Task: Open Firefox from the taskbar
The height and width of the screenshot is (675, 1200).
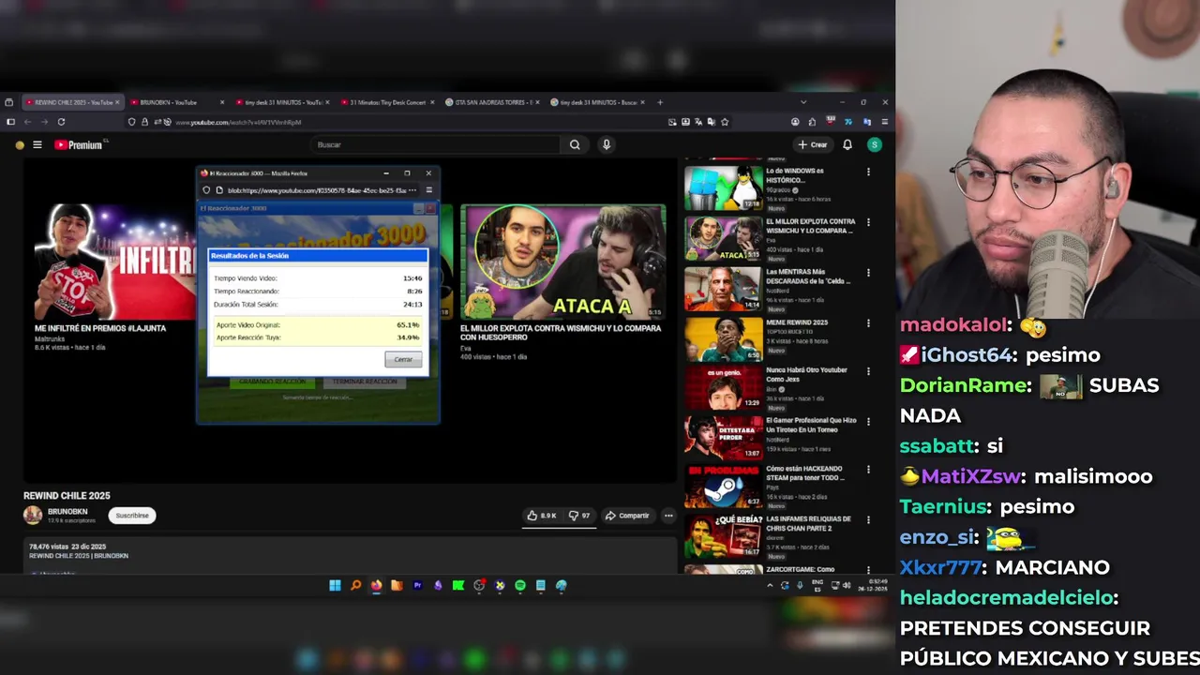Action: [x=376, y=585]
